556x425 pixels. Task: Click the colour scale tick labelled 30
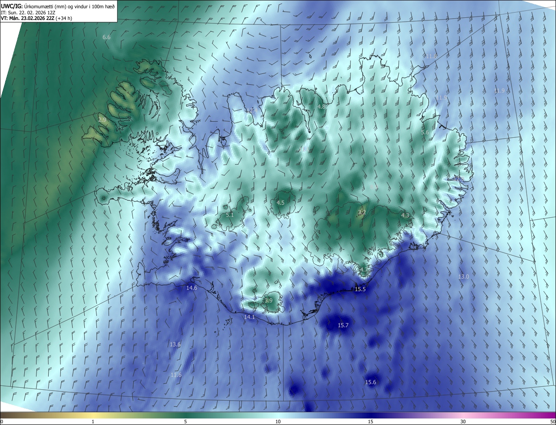coord(463,422)
